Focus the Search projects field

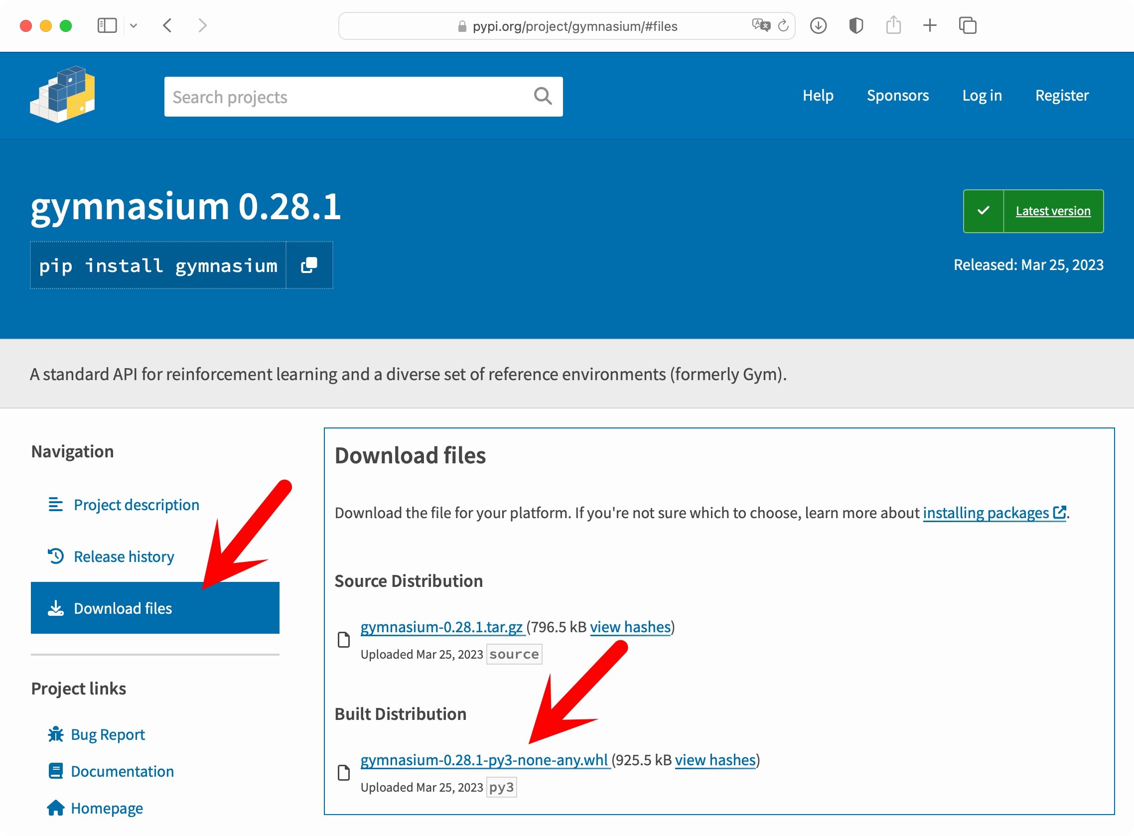coord(349,97)
